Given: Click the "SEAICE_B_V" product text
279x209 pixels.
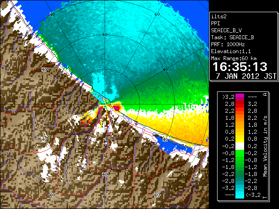Looking at the screenshot, I should coord(226,30).
